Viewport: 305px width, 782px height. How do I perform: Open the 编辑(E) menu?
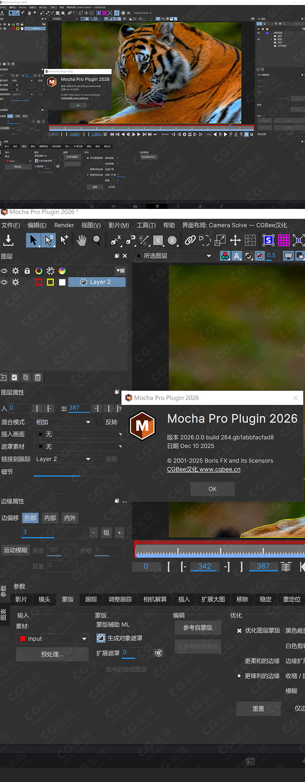pyautogui.click(x=37, y=225)
